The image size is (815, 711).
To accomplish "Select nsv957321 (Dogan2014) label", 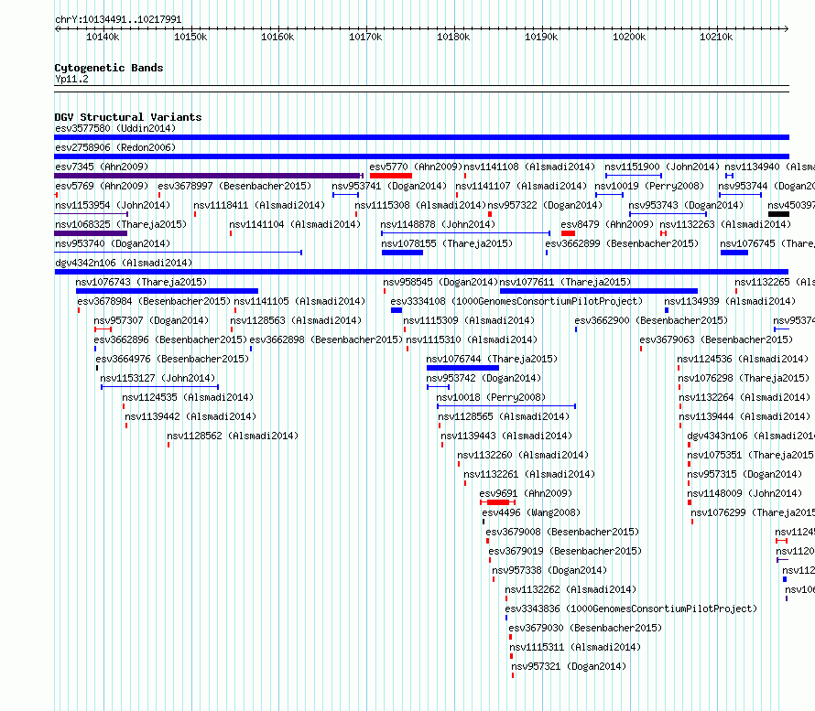I will click(569, 666).
